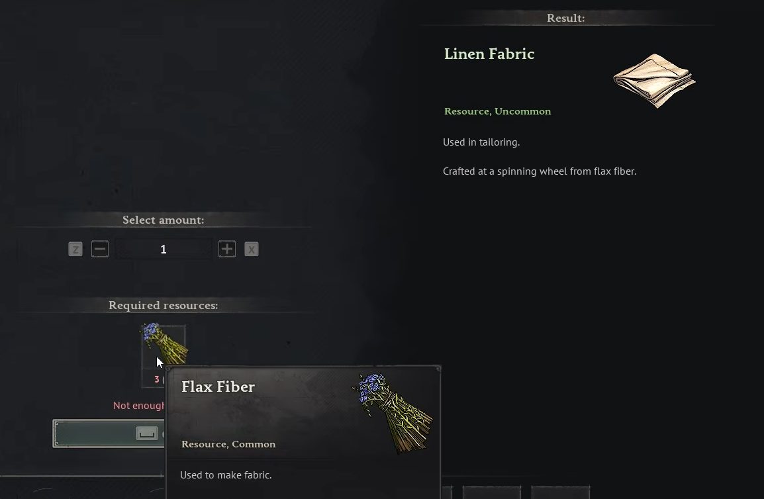764x499 pixels.
Task: Click the Linen Fabric result icon
Action: point(654,80)
